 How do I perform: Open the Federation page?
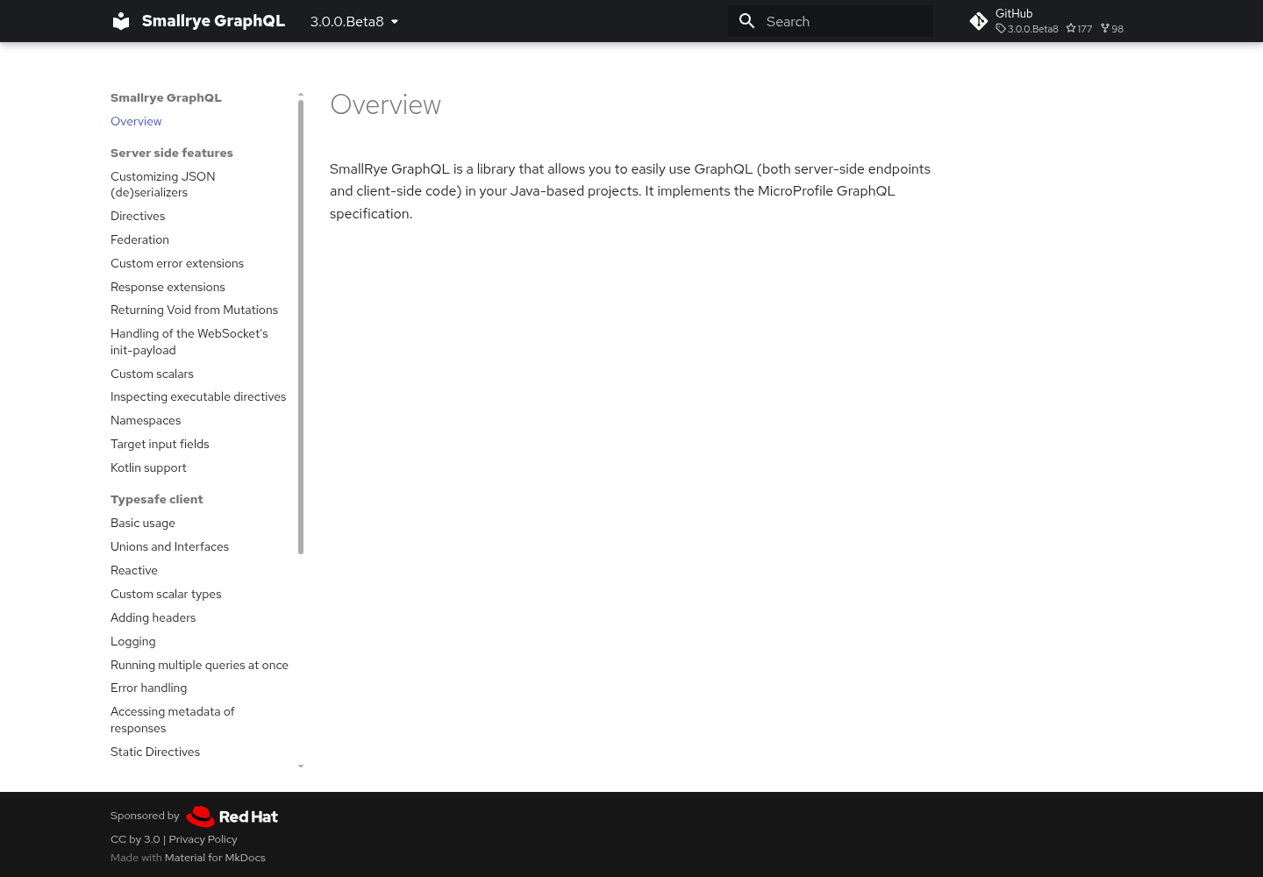[x=139, y=239]
